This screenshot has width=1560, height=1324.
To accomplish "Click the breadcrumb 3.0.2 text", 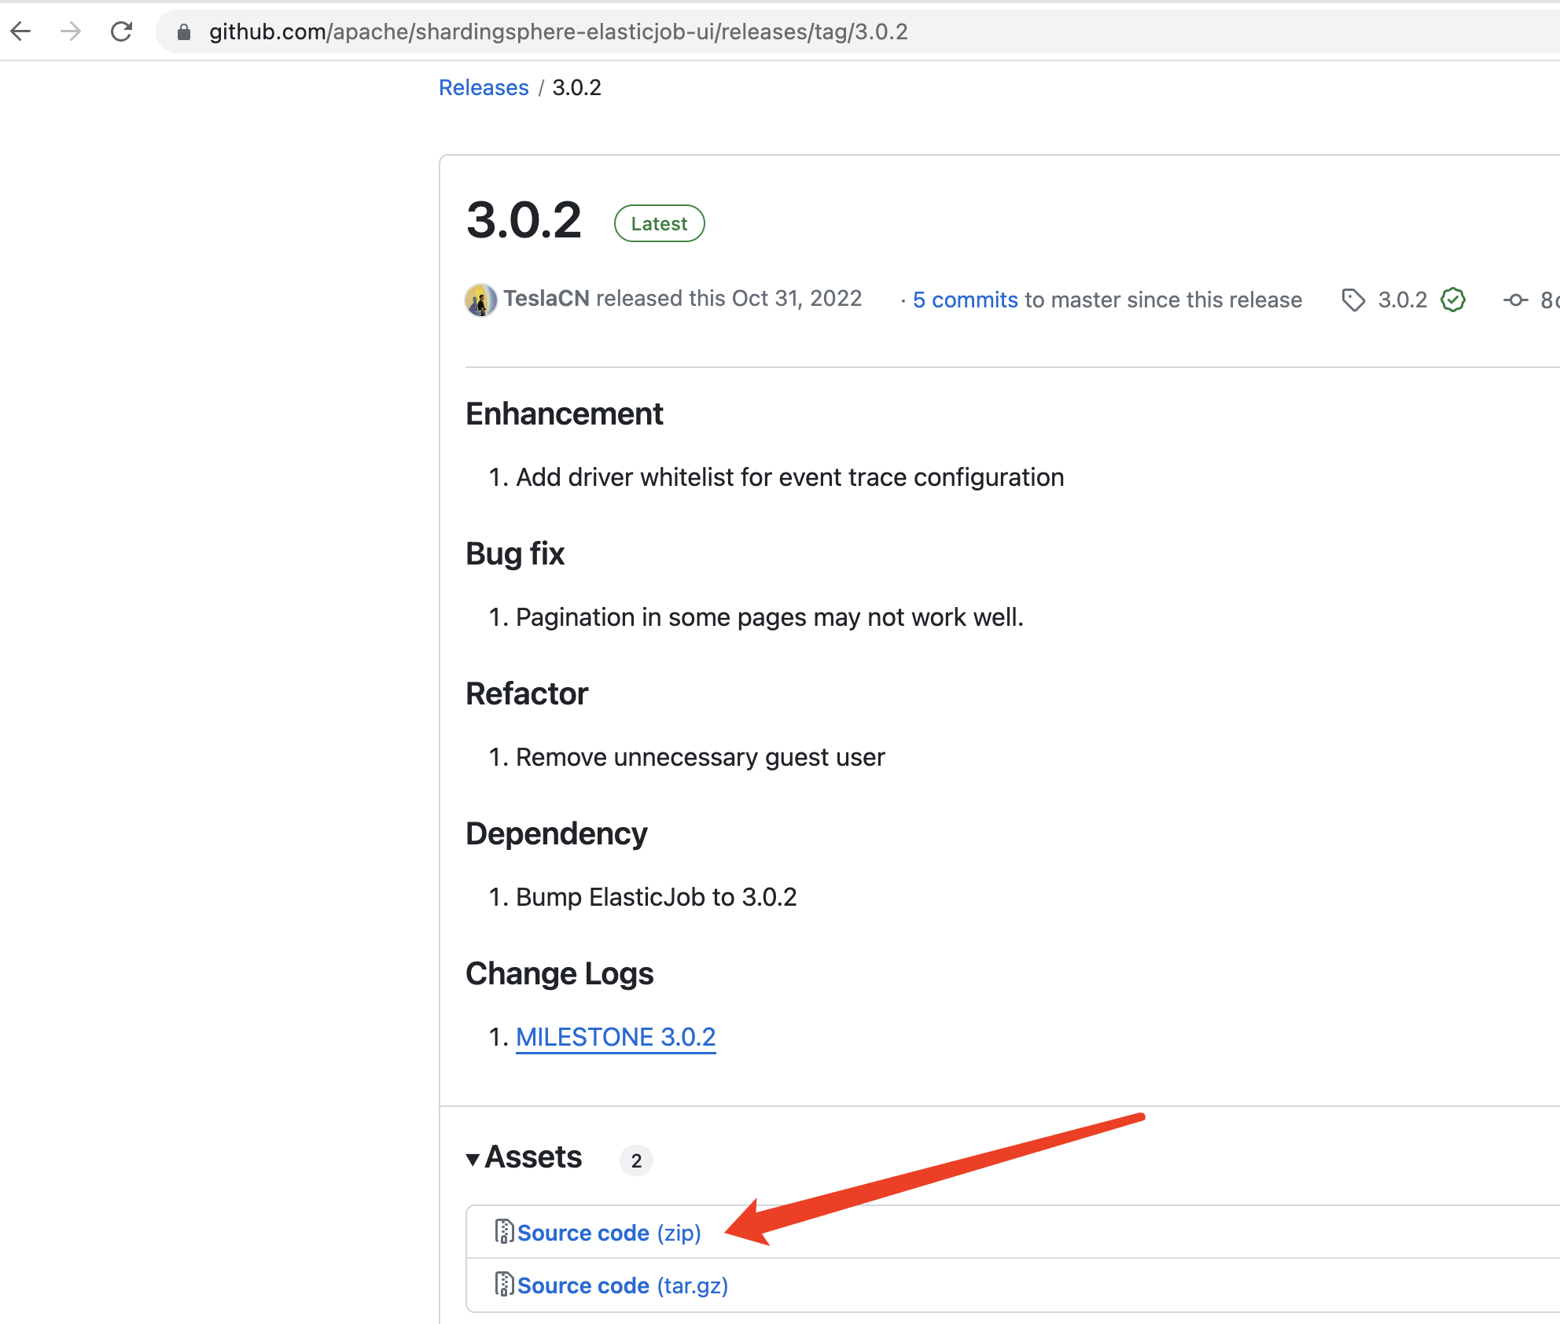I will coord(576,87).
